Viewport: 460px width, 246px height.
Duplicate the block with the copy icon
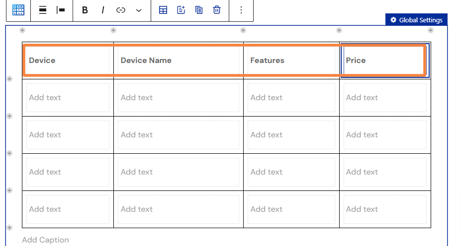pos(199,10)
